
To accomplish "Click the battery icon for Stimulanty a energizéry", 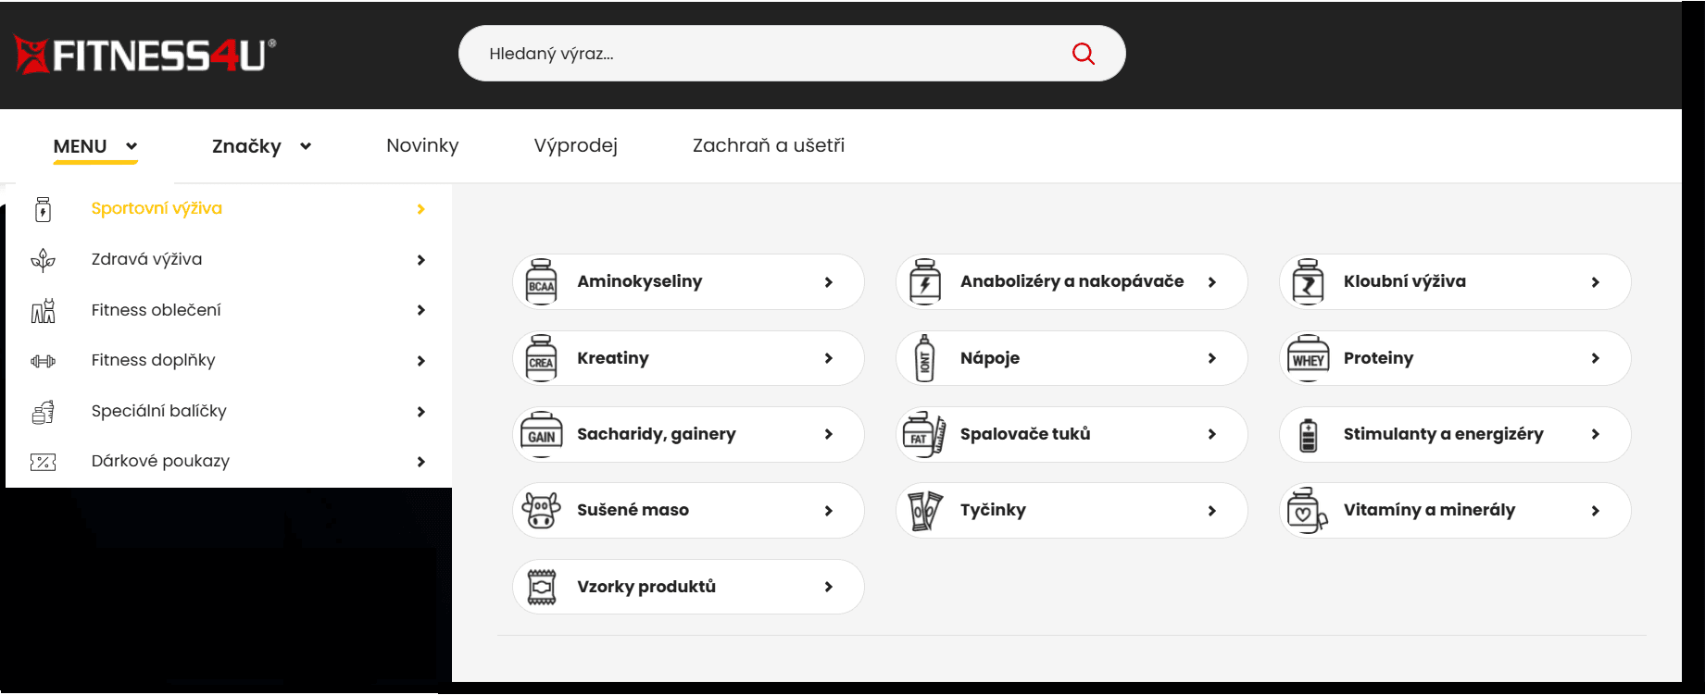I will coord(1308,434).
